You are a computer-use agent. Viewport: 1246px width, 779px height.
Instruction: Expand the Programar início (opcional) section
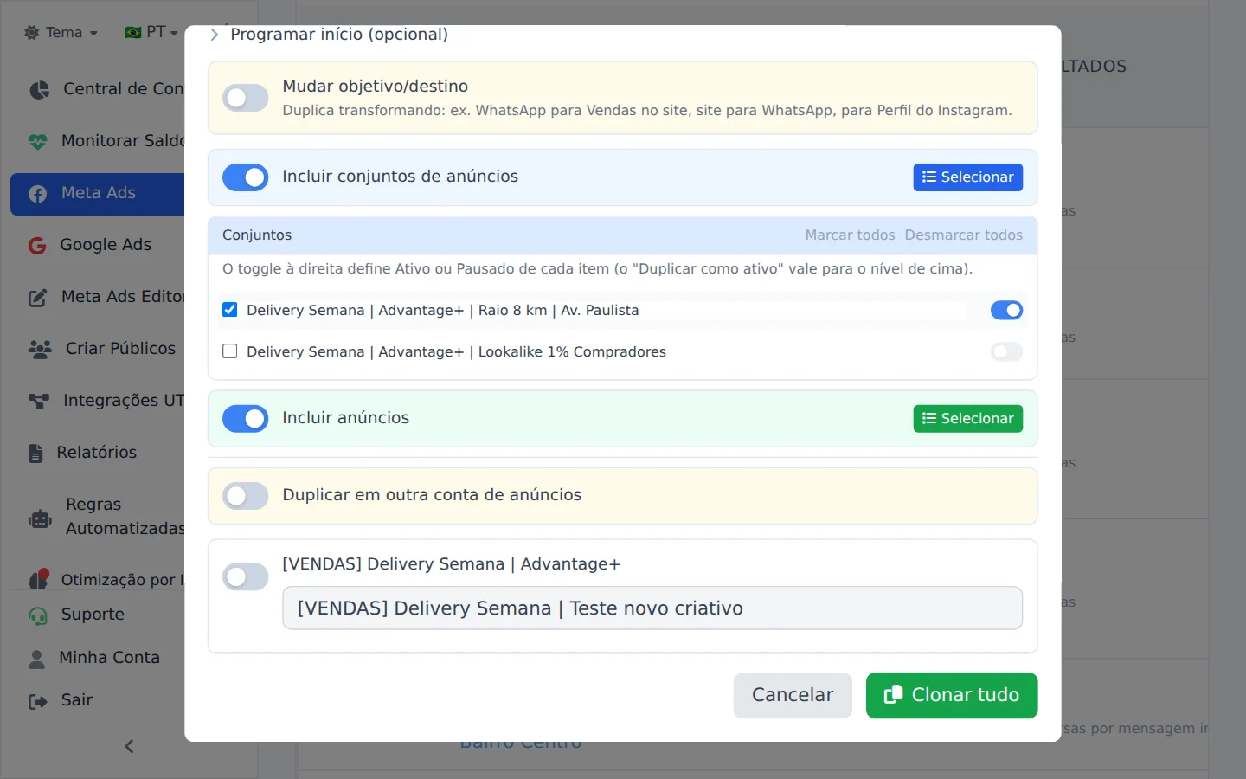329,35
